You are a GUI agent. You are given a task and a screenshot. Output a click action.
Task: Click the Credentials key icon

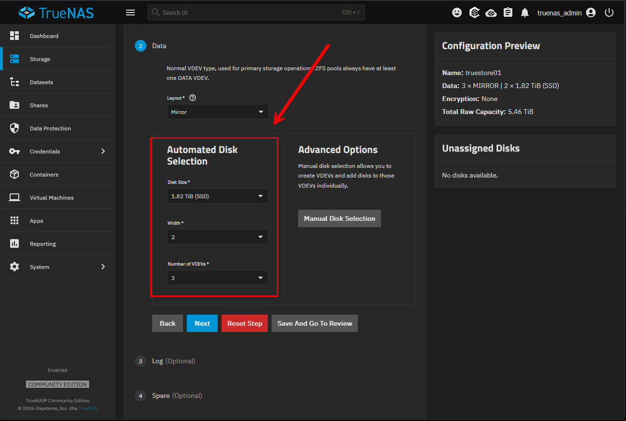[x=14, y=151]
